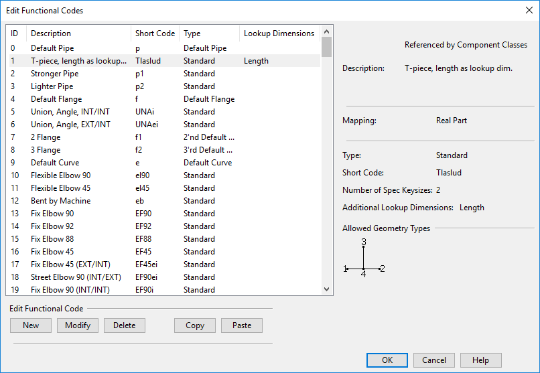Image resolution: width=540 pixels, height=373 pixels.
Task: Copy the selected functional code
Action: 195,325
